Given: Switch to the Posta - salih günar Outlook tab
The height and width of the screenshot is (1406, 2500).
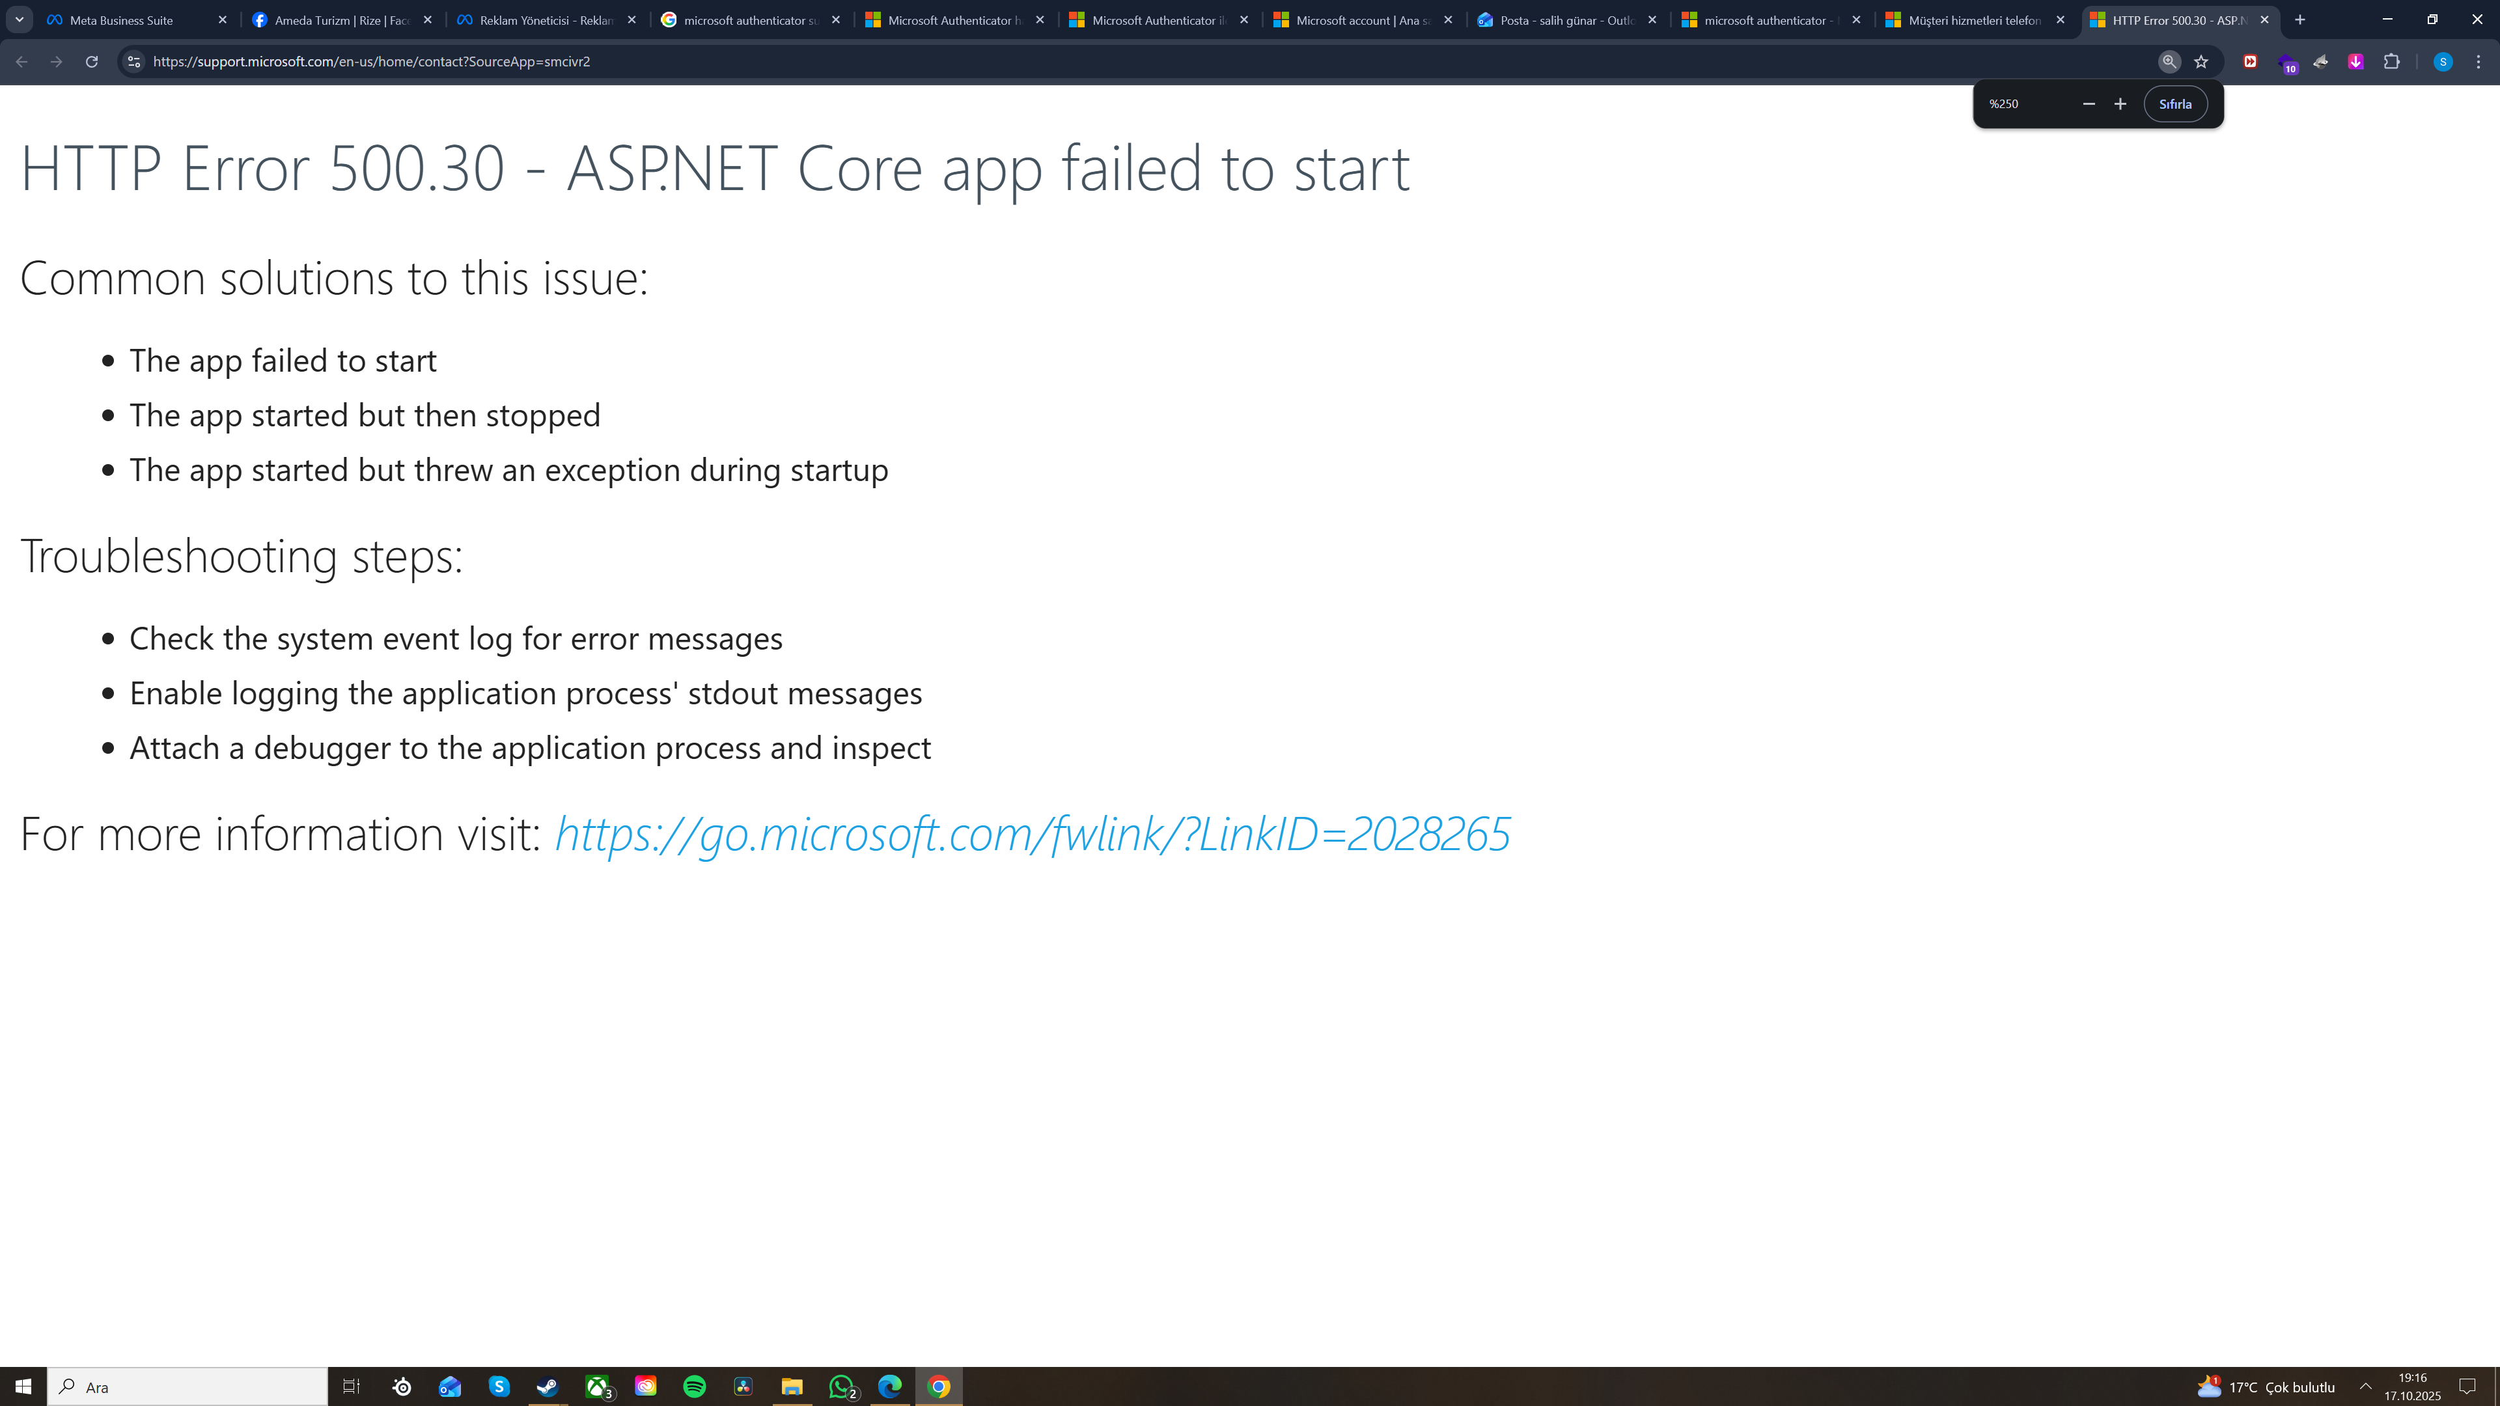Looking at the screenshot, I should point(1566,20).
